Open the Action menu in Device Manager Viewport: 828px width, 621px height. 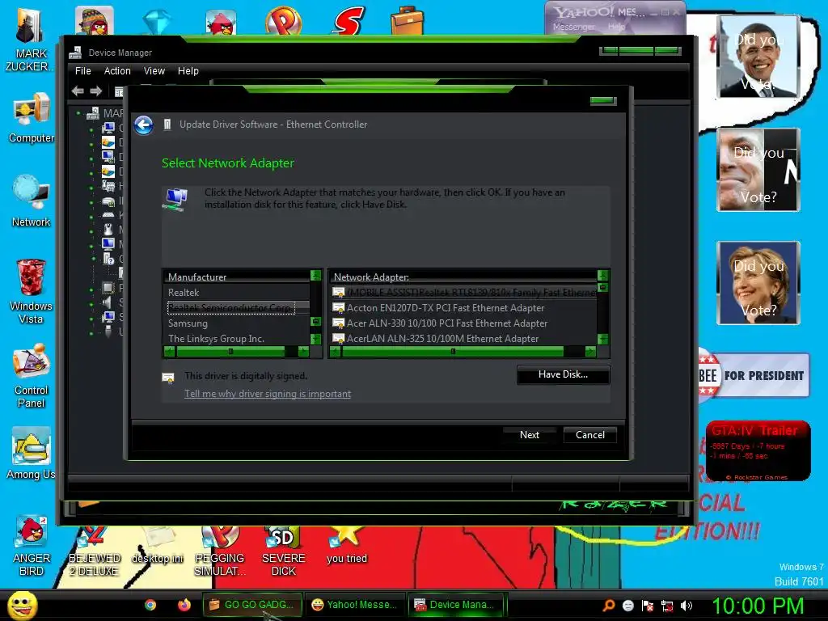pyautogui.click(x=117, y=71)
